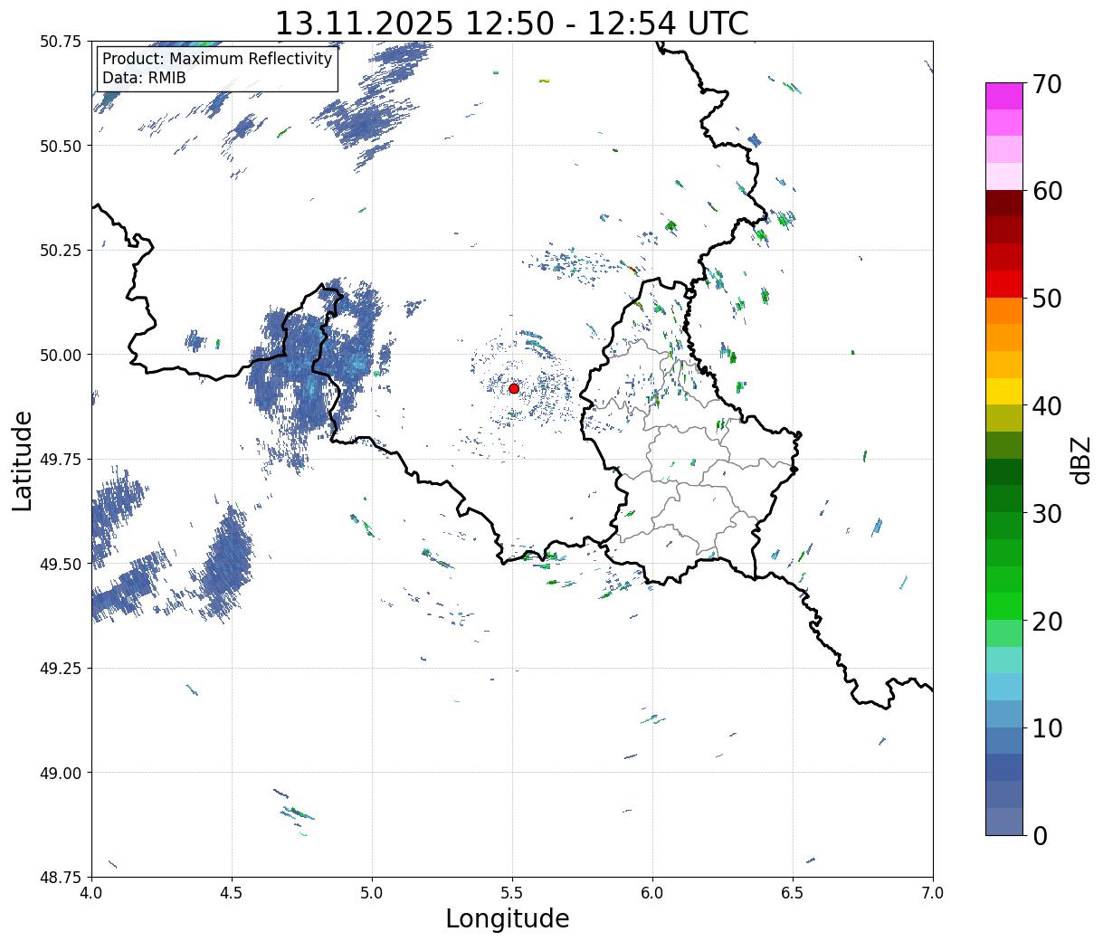Click the longitude tick label 6.5
Viewport: 1103px width, 941px height.
coord(793,892)
